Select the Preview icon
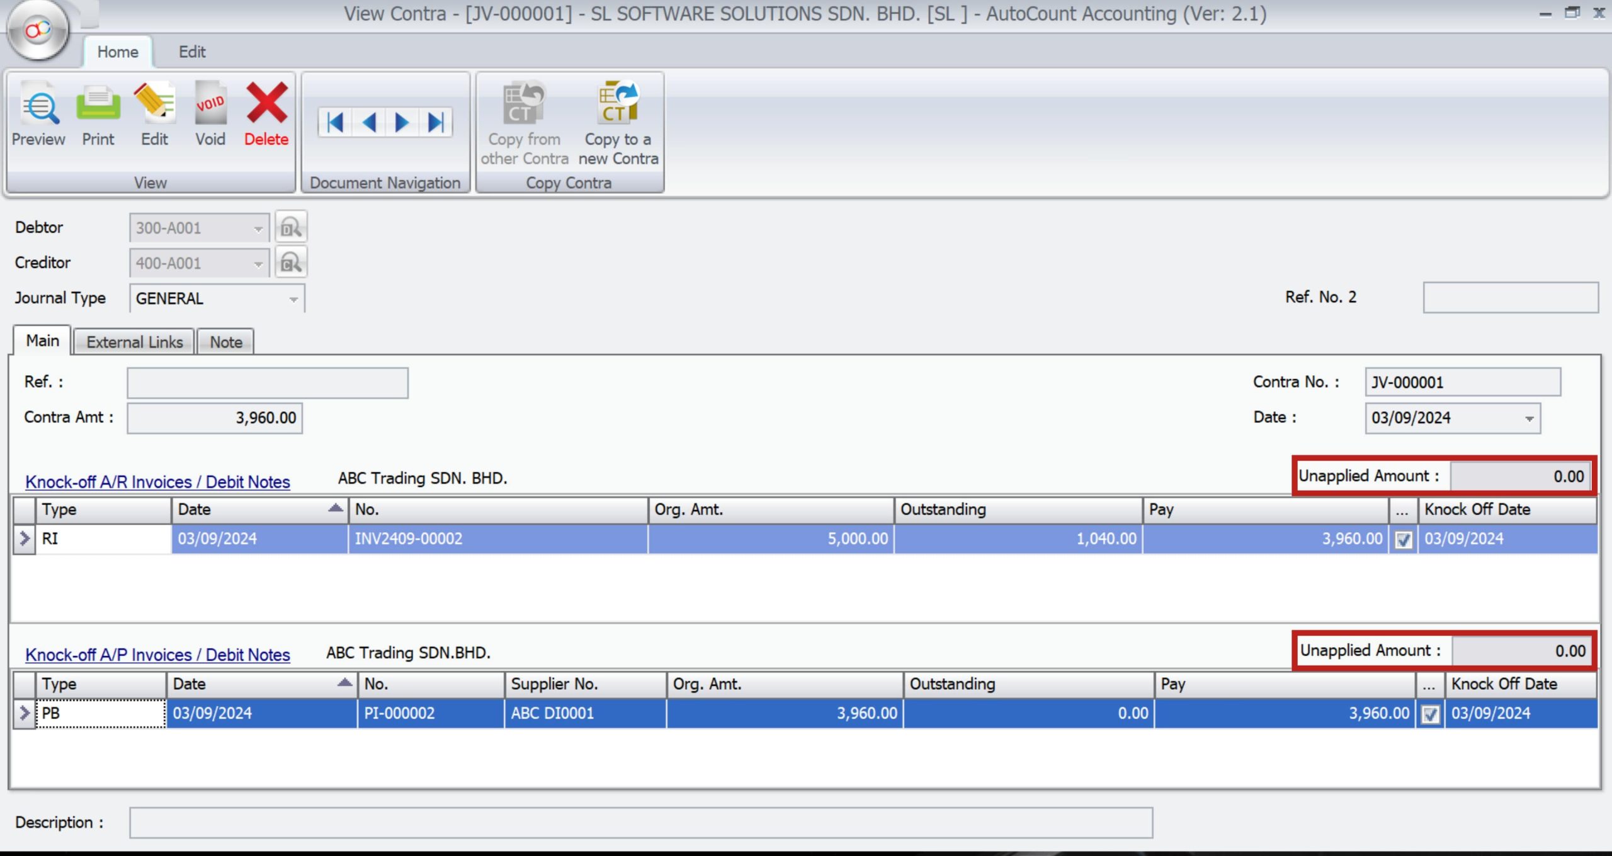Image resolution: width=1612 pixels, height=856 pixels. (x=38, y=113)
